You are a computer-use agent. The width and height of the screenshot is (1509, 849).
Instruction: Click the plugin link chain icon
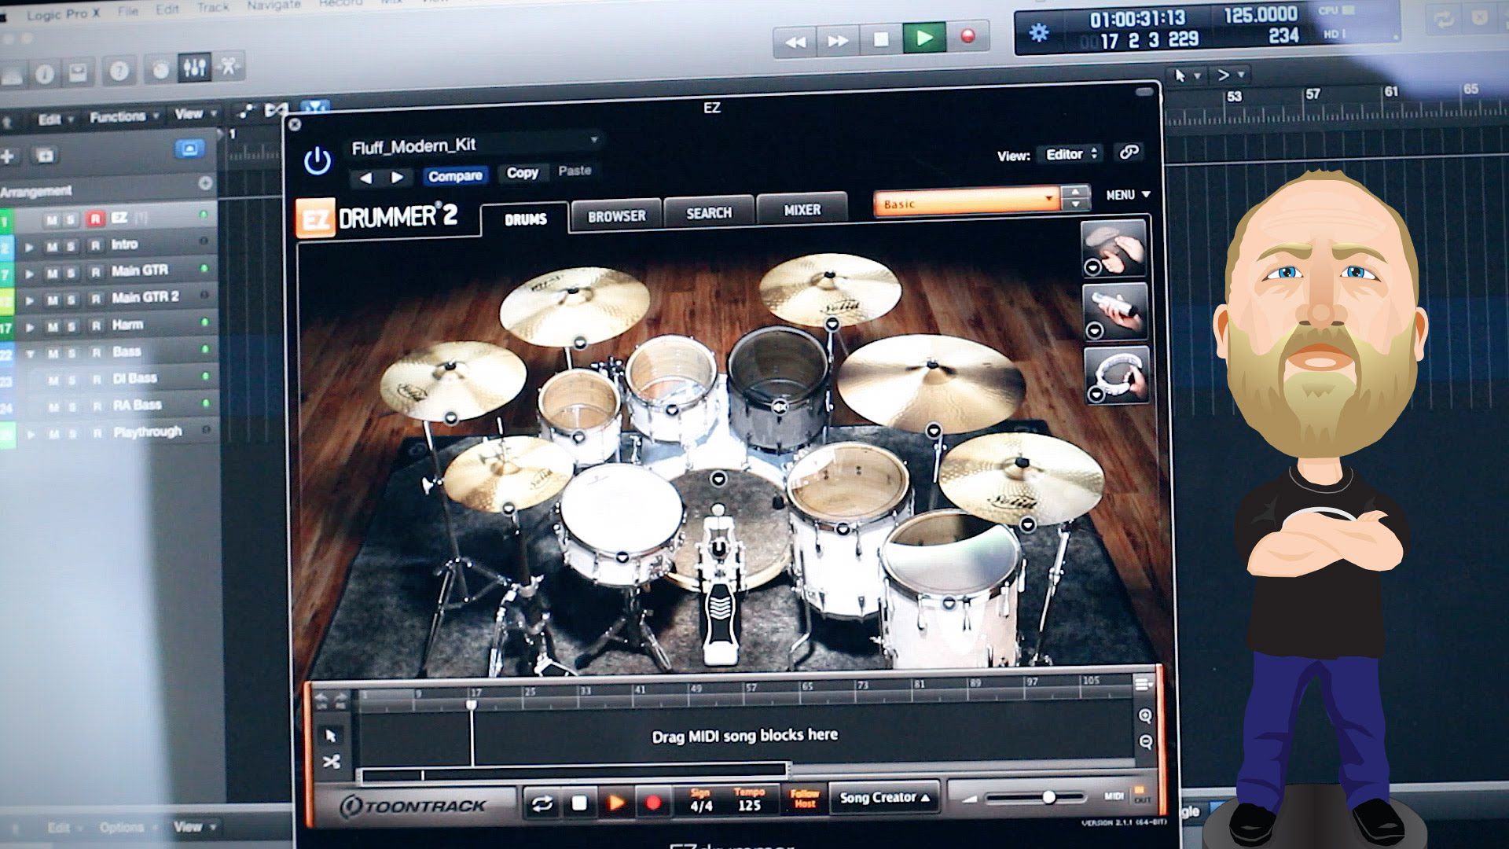pos(1129,153)
